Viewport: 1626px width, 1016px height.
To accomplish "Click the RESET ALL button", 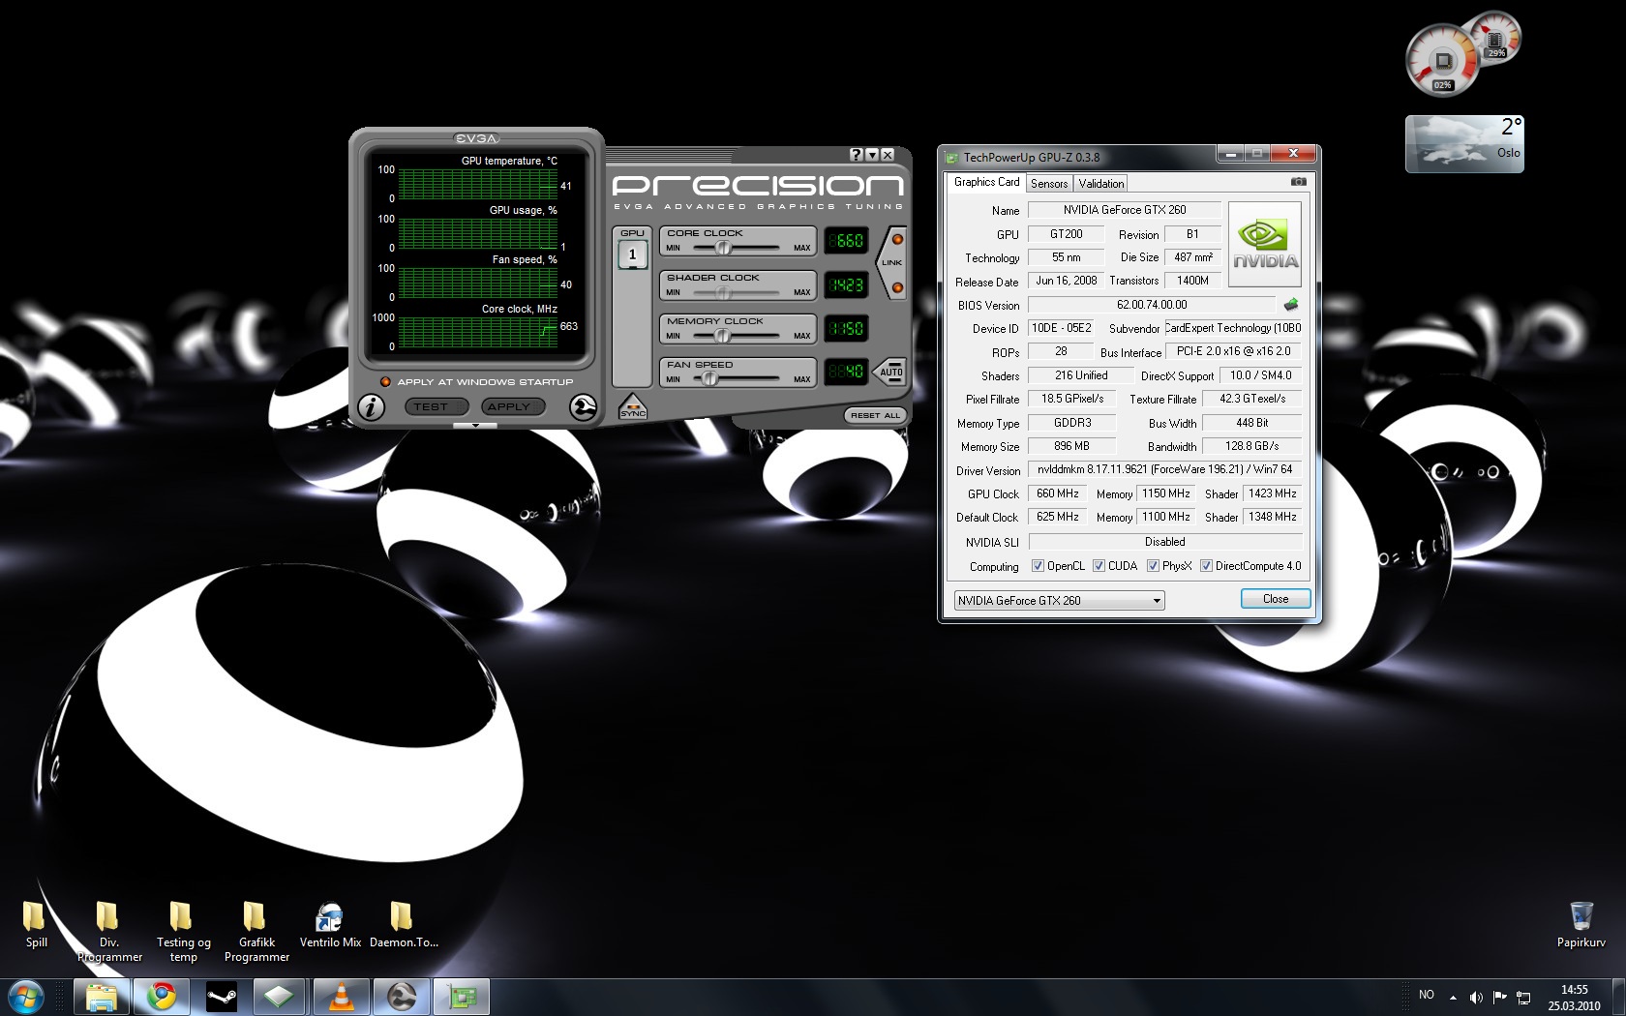I will point(875,415).
